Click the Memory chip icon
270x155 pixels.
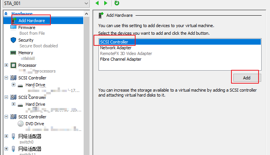(13, 53)
